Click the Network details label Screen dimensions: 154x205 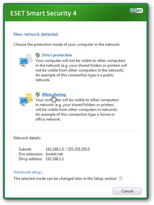(27, 138)
